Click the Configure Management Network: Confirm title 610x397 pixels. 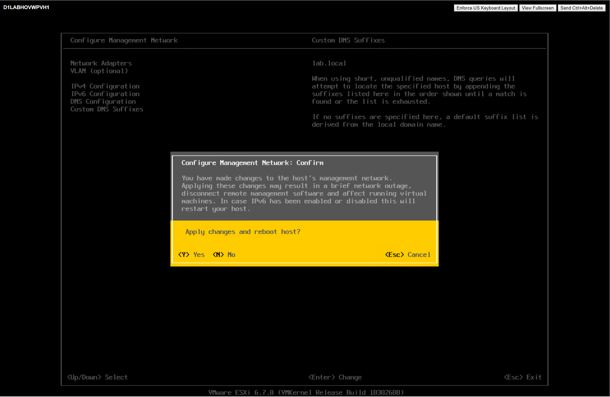tap(252, 163)
